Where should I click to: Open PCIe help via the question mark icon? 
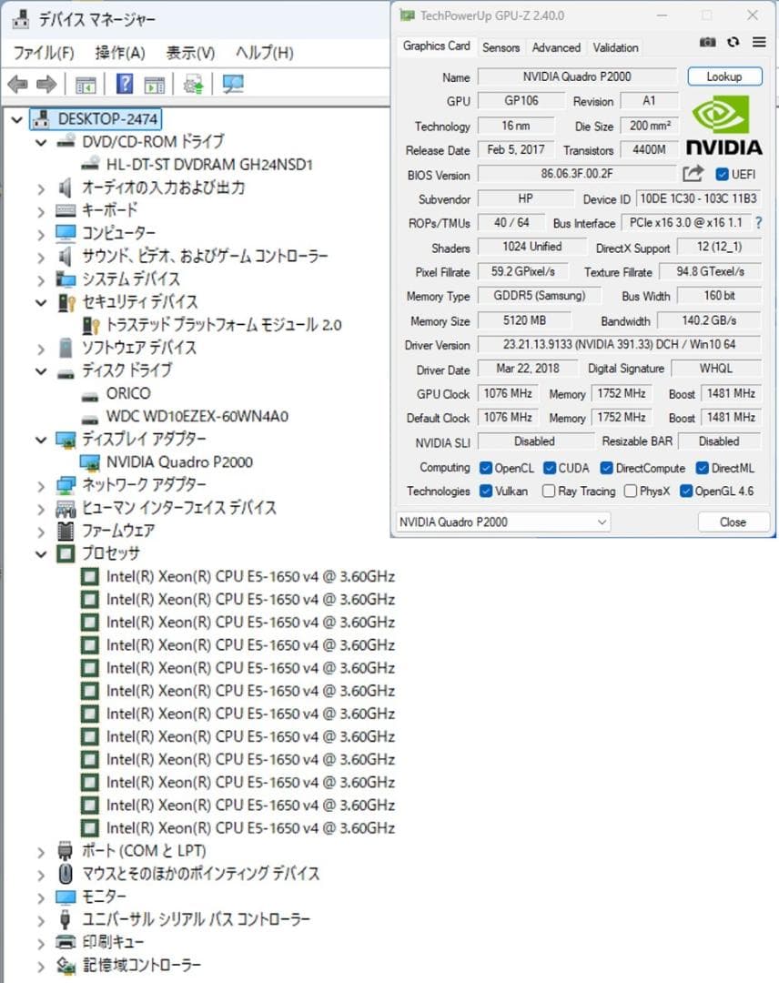click(762, 222)
